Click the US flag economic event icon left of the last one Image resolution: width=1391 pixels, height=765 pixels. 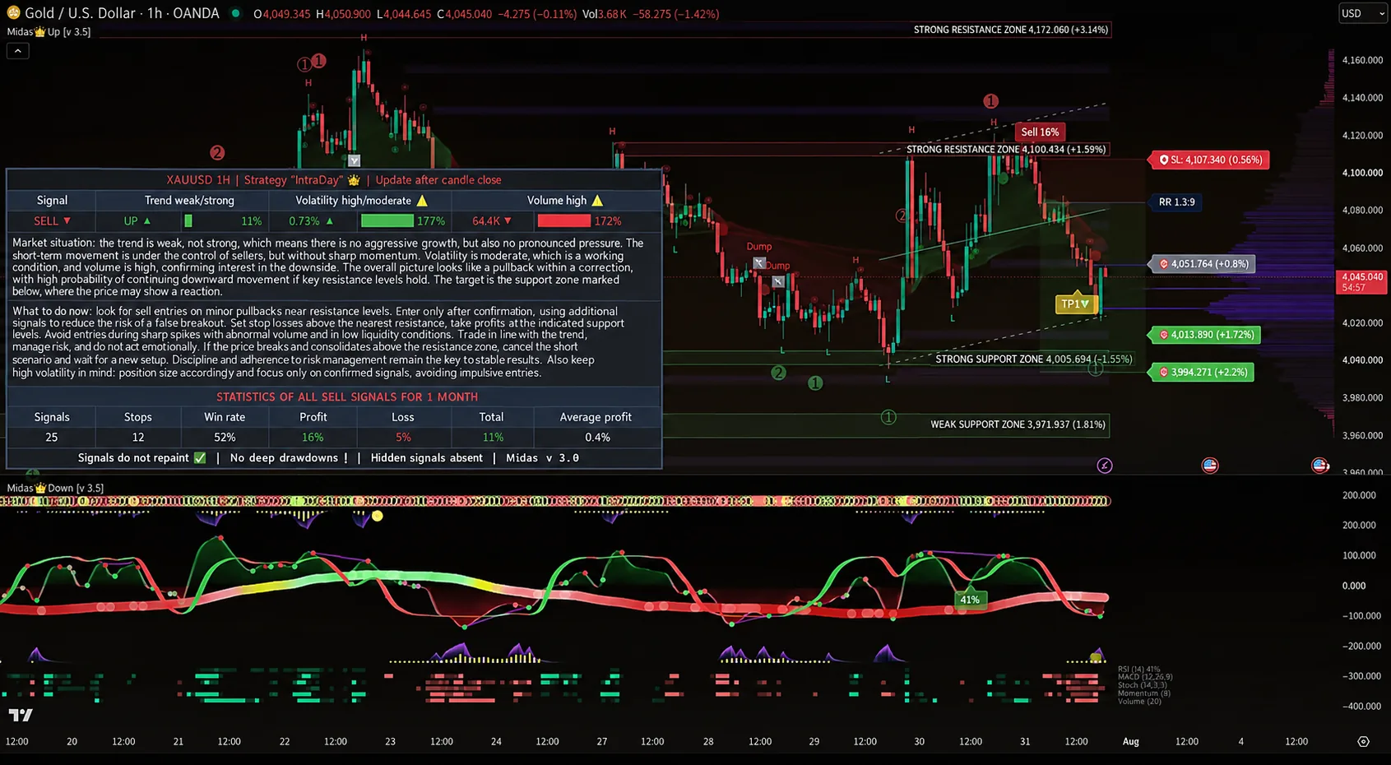1210,466
